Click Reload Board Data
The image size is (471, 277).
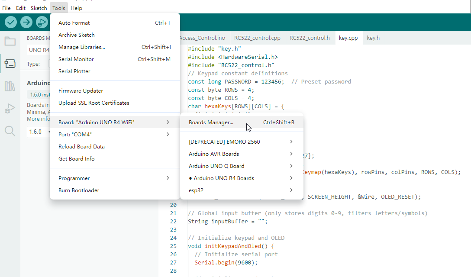(115, 147)
